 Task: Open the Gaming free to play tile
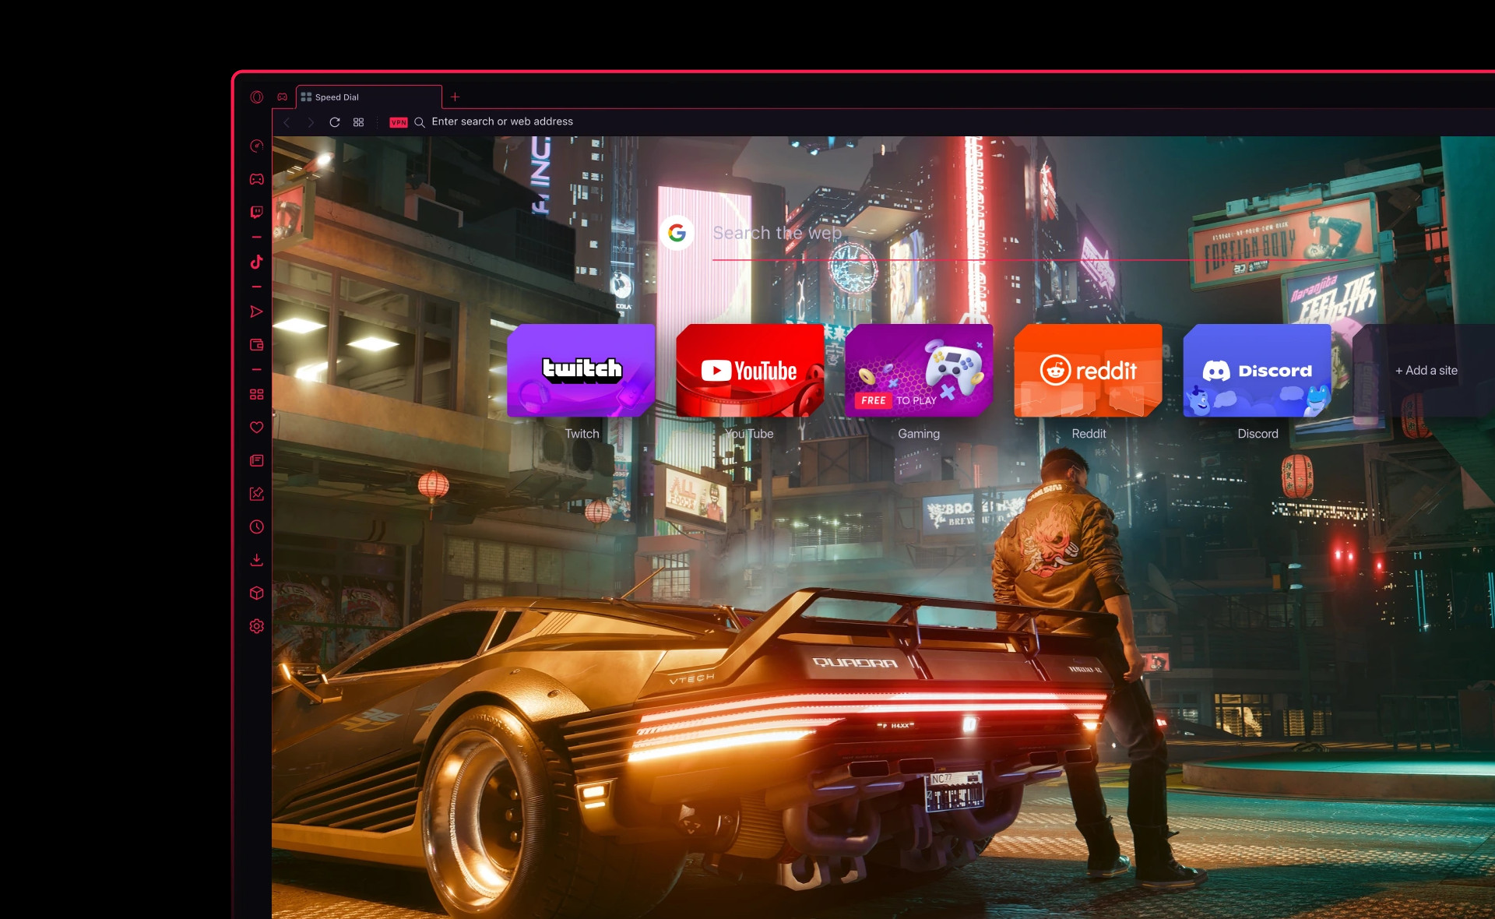[919, 371]
